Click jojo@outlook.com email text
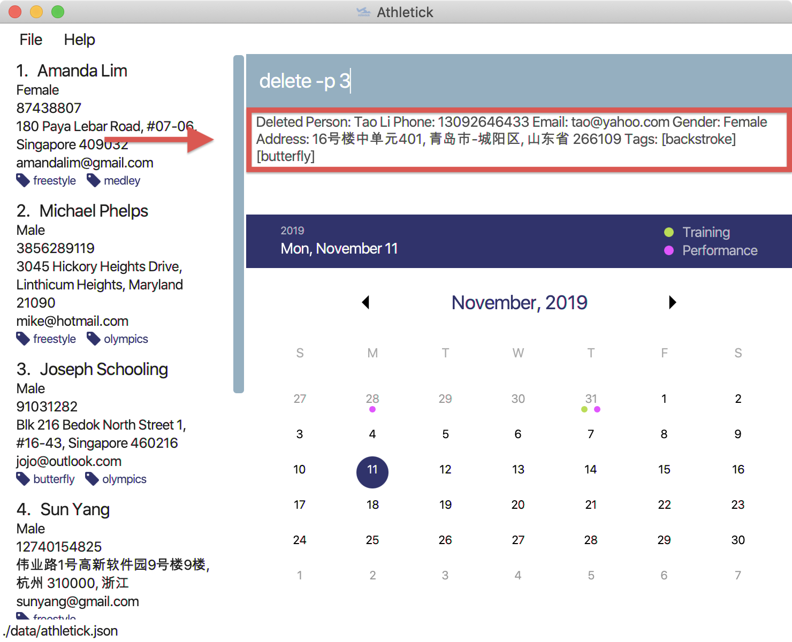Viewport: 792px width, 642px height. coord(68,461)
